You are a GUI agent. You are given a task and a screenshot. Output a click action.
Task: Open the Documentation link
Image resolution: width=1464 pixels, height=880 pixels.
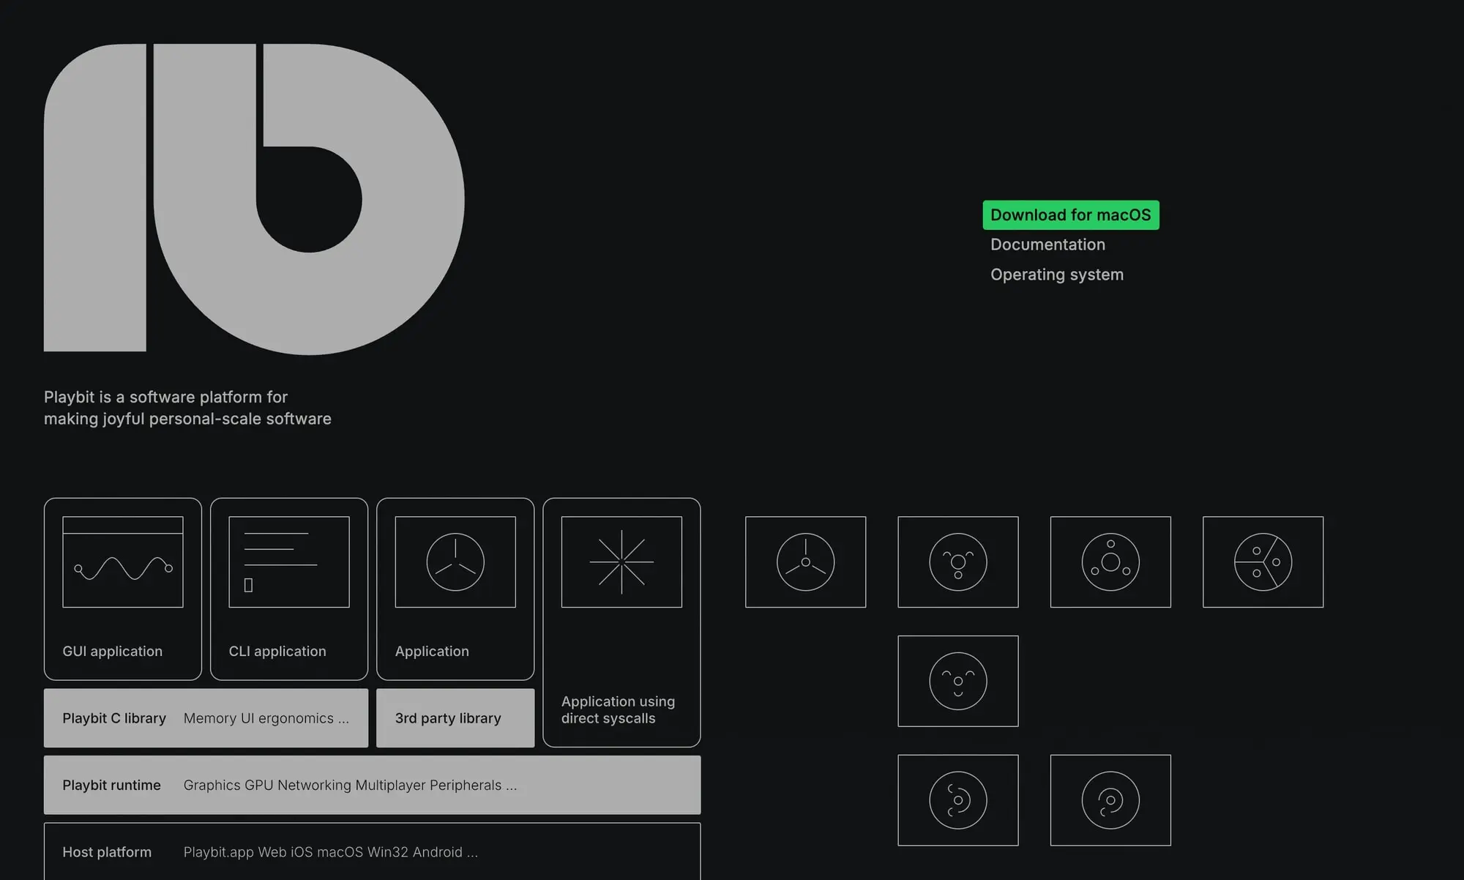[x=1047, y=245]
